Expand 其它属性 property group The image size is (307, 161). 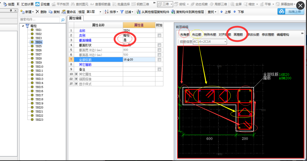[76, 74]
